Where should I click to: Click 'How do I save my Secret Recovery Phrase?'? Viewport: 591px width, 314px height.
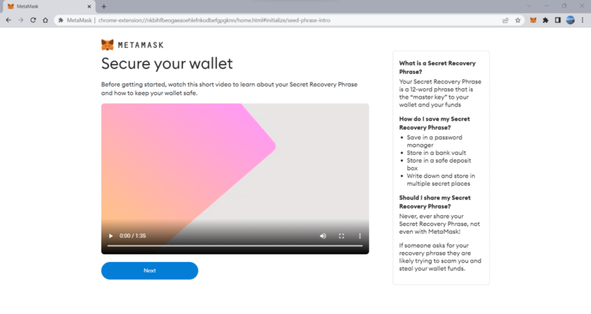pos(434,123)
